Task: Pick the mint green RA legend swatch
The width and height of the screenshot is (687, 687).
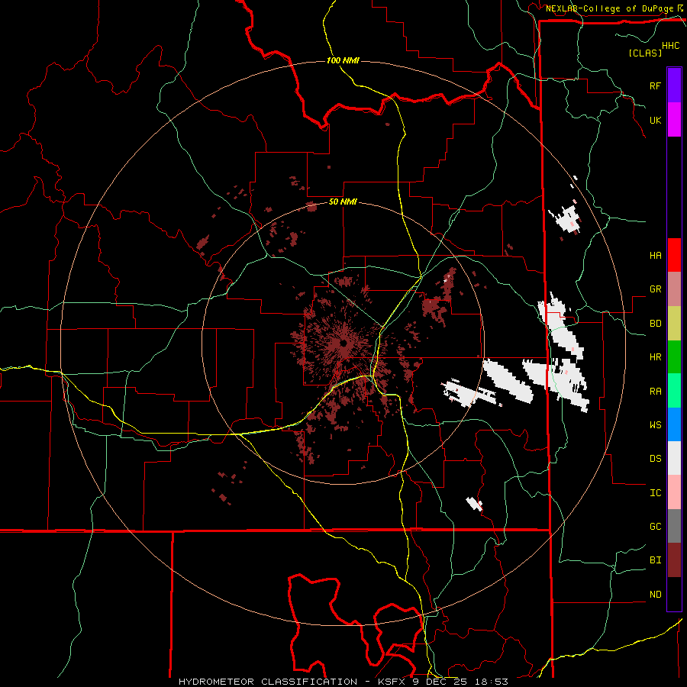Action: [x=674, y=391]
